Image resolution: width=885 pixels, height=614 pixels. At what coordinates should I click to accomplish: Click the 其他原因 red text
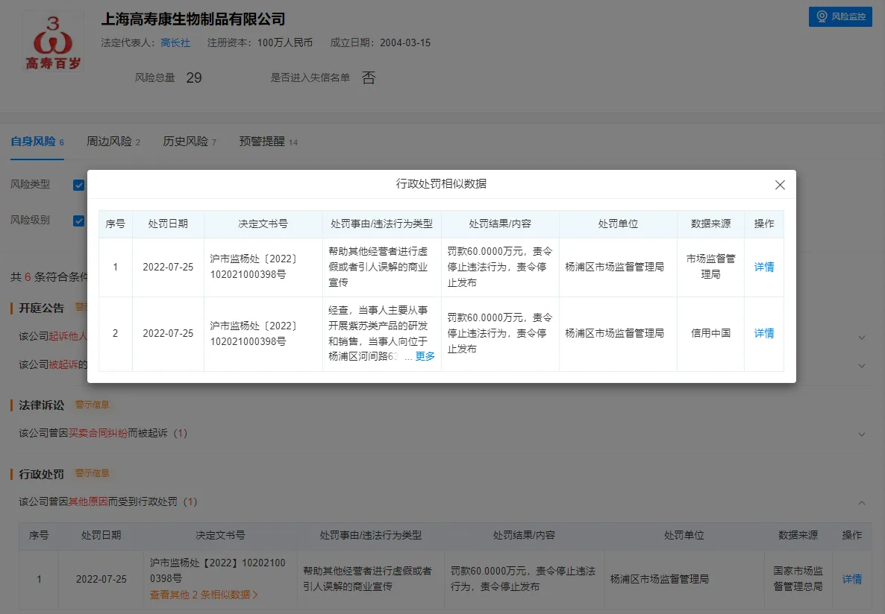coord(88,501)
